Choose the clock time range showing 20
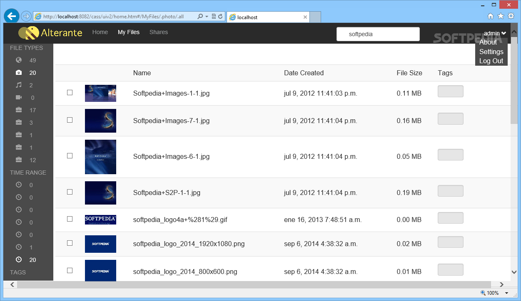Image resolution: width=521 pixels, height=301 pixels. pyautogui.click(x=18, y=260)
